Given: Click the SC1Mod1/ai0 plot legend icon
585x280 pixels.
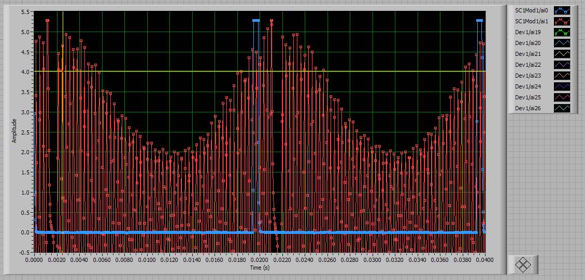Looking at the screenshot, I should click(x=562, y=11).
